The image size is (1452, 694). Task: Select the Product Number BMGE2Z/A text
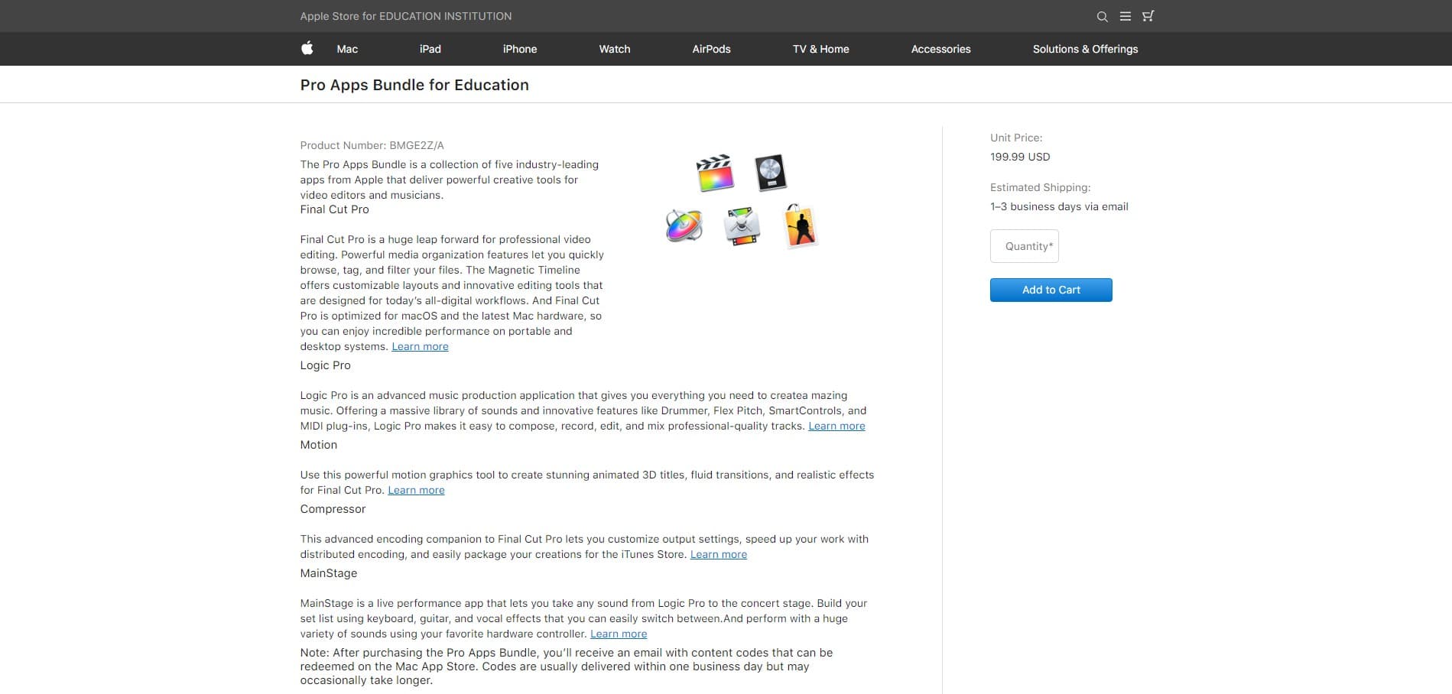coord(372,145)
